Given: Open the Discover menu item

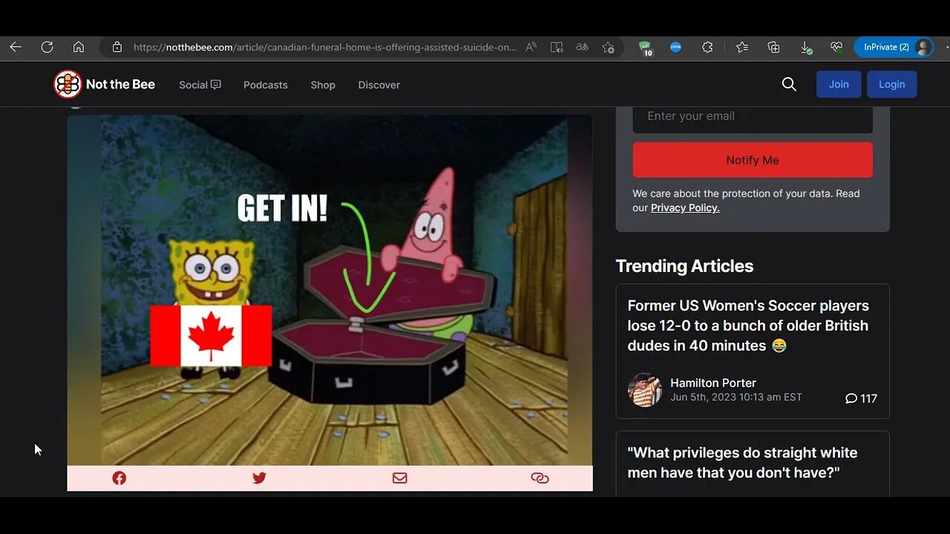Looking at the screenshot, I should point(379,85).
